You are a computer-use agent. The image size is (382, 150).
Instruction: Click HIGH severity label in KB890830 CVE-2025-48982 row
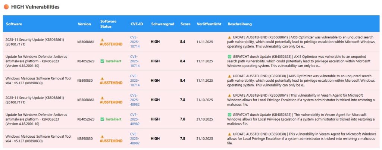pyautogui.click(x=155, y=138)
